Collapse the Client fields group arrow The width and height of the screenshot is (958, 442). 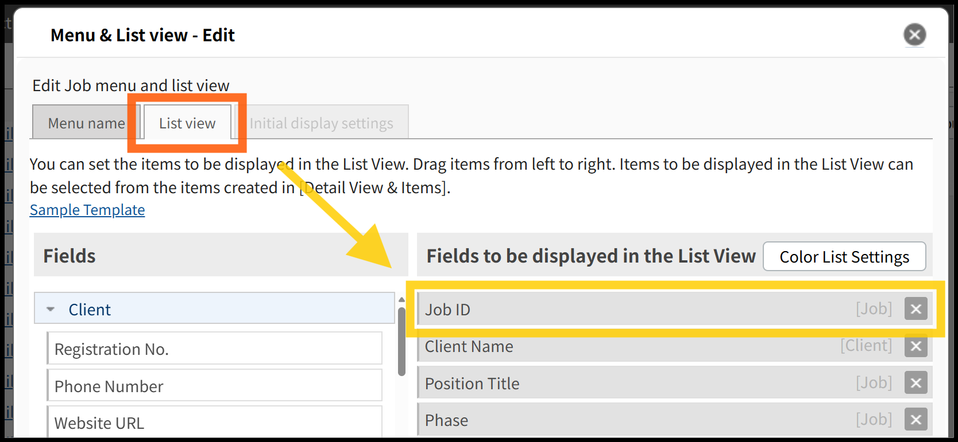(x=51, y=310)
